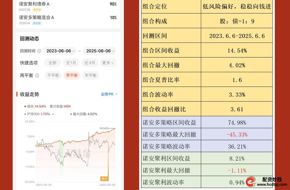The height and width of the screenshot is (190, 290).
Task: Click the info icon beside 再平衡
Action: (x=37, y=75)
